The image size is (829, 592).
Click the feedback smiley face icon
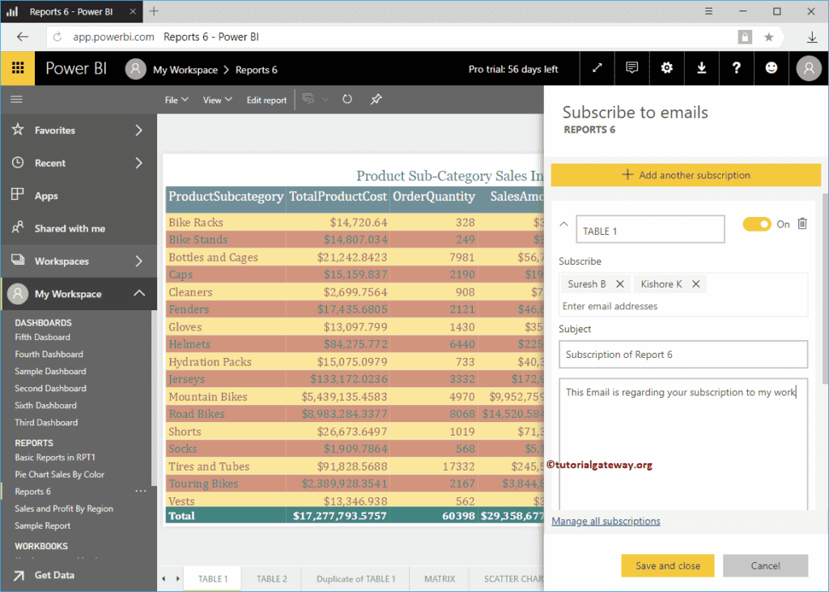(x=772, y=69)
